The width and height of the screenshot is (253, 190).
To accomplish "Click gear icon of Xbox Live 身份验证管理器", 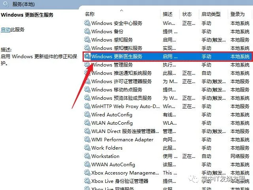I will (87, 181).
